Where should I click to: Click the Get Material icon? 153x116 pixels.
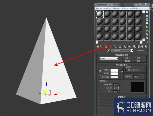click(x=98, y=47)
